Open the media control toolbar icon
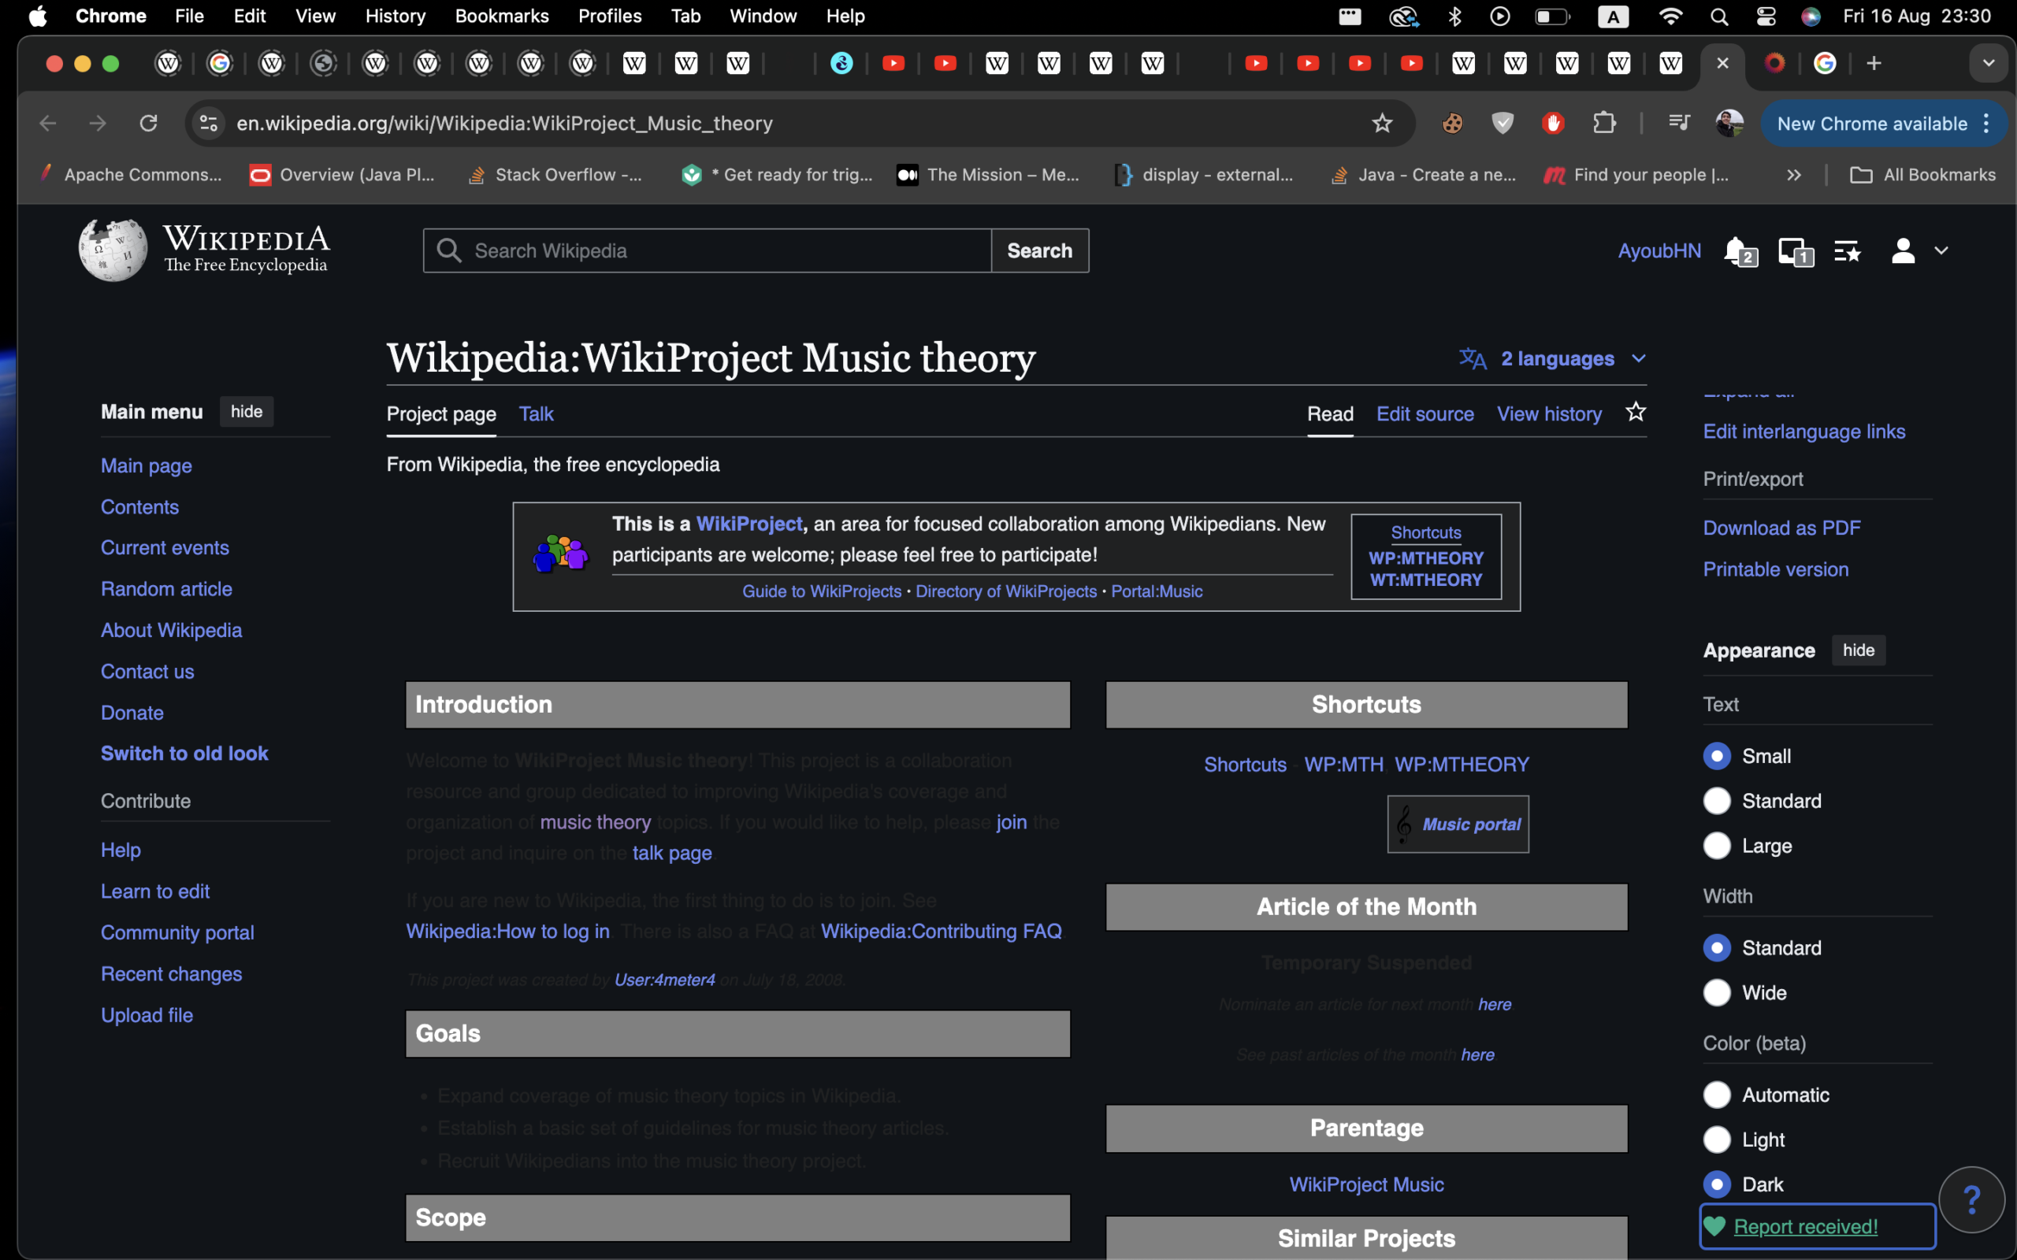The image size is (2017, 1260). coord(1679,124)
